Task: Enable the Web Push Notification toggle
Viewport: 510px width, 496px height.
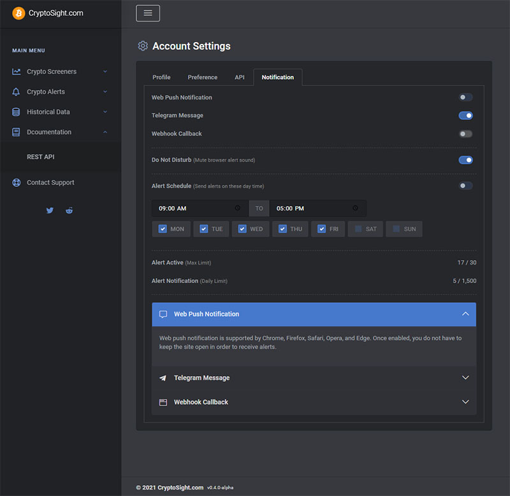Action: point(465,98)
